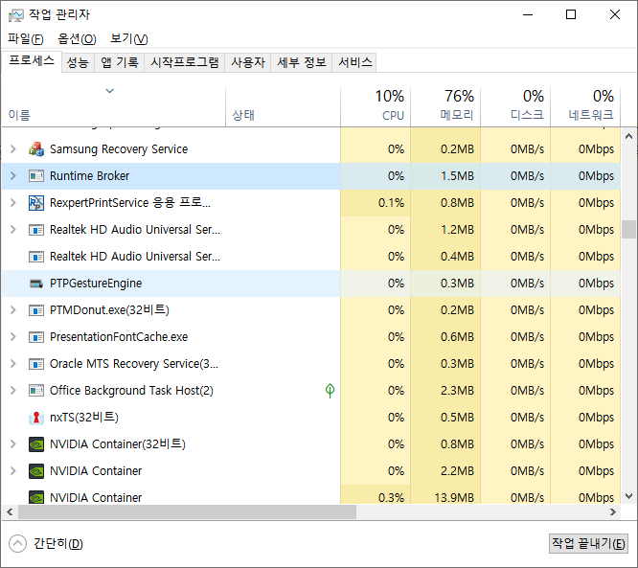Click the 간단히 collapse arrow icon

(x=17, y=544)
